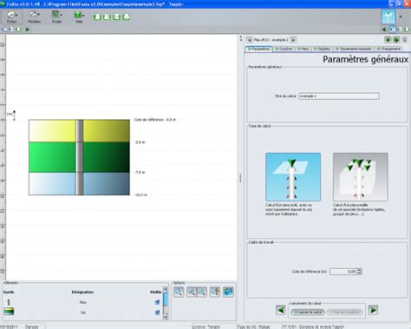Click the gray delete icon above tabs
411x329 pixels.
[x=405, y=40]
